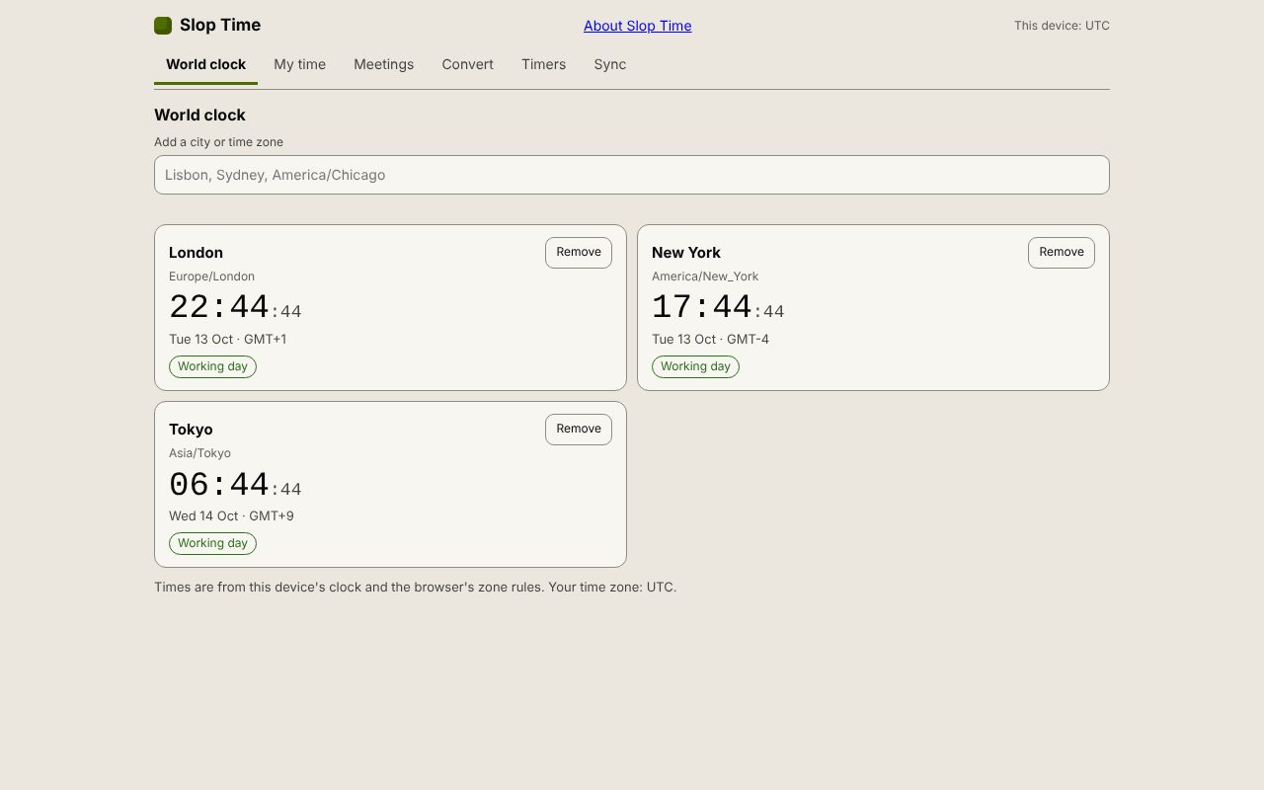Open the About Slop Time link
1264x790 pixels.
pyautogui.click(x=637, y=26)
